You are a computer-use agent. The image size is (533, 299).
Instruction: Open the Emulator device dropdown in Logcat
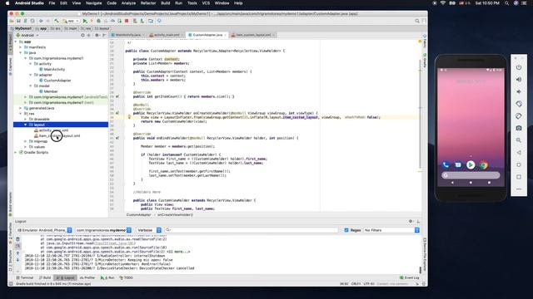[x=44, y=230]
